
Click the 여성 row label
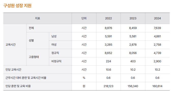click(54, 45)
